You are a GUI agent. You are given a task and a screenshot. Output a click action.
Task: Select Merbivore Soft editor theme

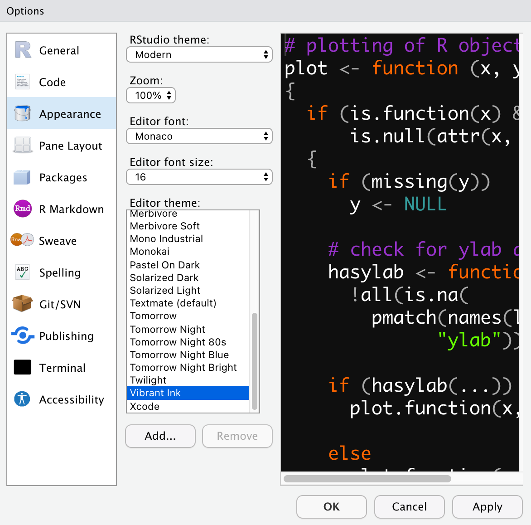[x=188, y=226]
